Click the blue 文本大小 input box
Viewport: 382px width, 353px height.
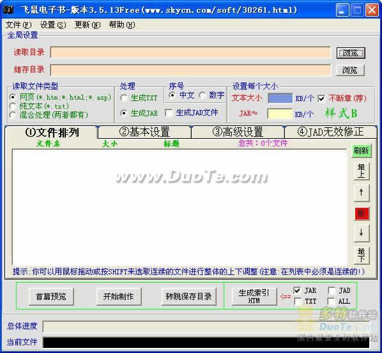click(280, 98)
